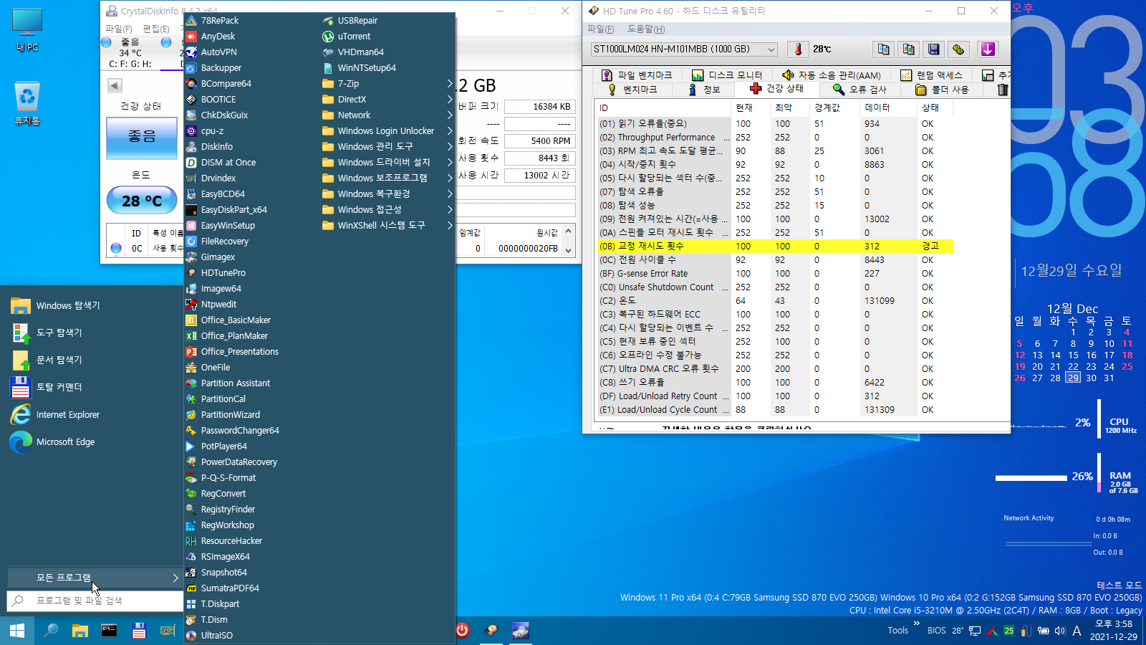The height and width of the screenshot is (645, 1146).
Task: Click the copy screenshot icon in HD Tune toolbar
Action: point(908,49)
